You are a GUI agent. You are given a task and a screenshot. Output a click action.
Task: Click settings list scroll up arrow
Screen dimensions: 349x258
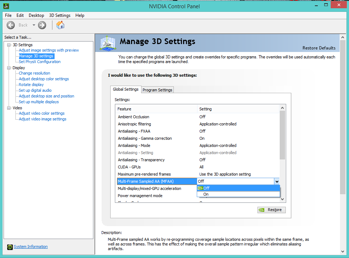(283, 108)
